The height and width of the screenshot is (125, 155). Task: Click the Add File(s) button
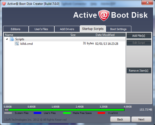pyautogui.click(x=139, y=36)
